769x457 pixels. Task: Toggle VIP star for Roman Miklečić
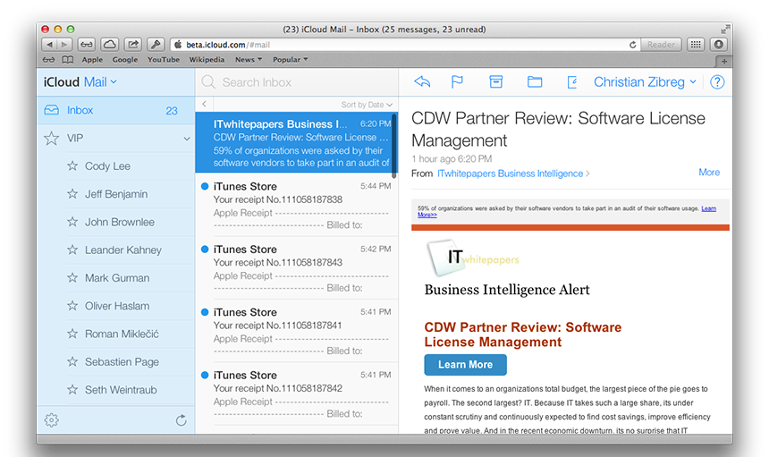coord(72,334)
